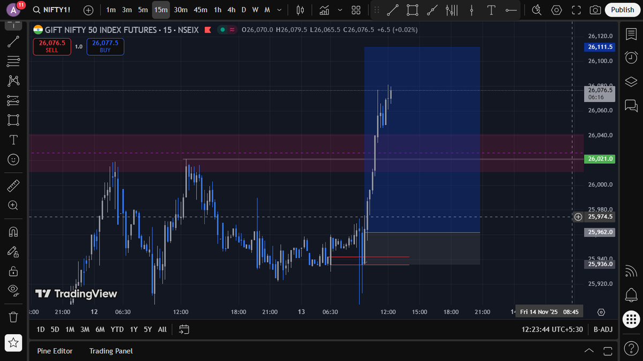Click the blue BUY 26,077.5 button
643x361 pixels.
click(x=105, y=47)
